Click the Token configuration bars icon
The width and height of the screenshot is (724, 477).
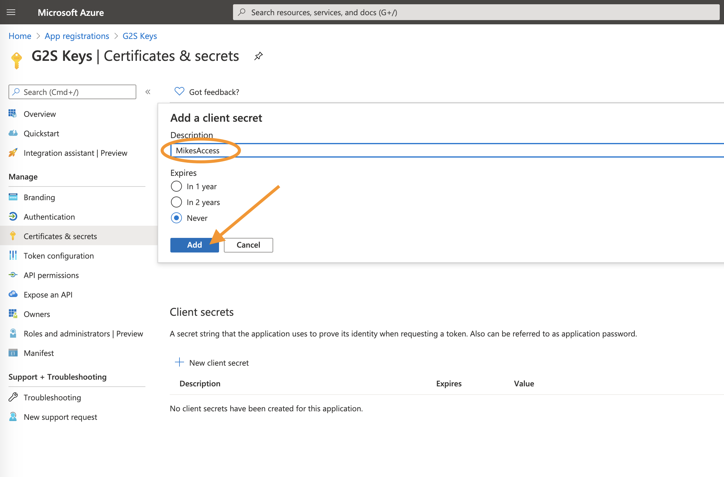tap(13, 255)
